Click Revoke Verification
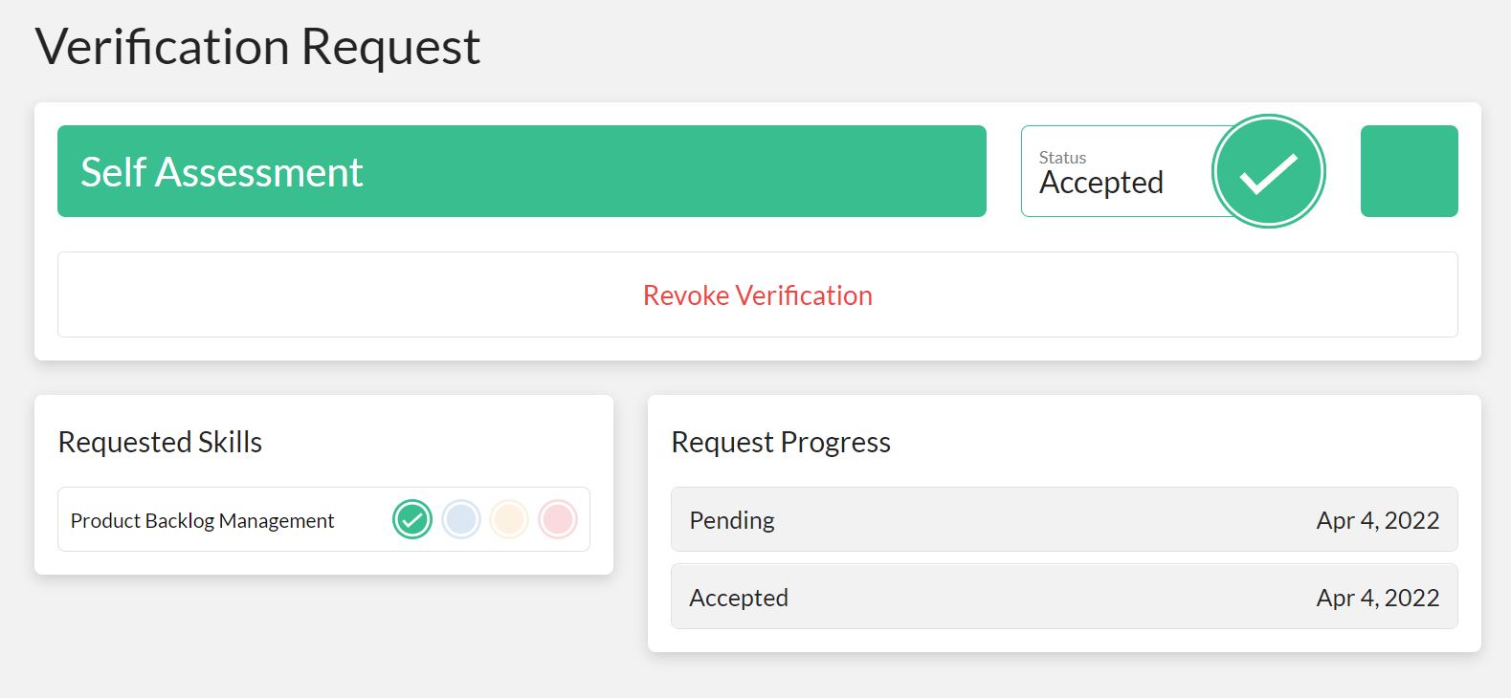This screenshot has height=698, width=1511. (x=758, y=295)
